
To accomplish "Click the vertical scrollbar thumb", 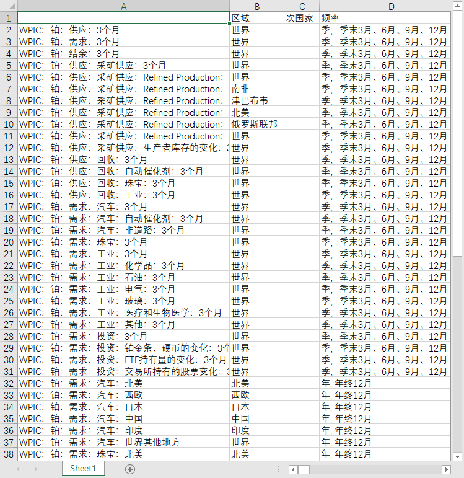I will pyautogui.click(x=457, y=133).
